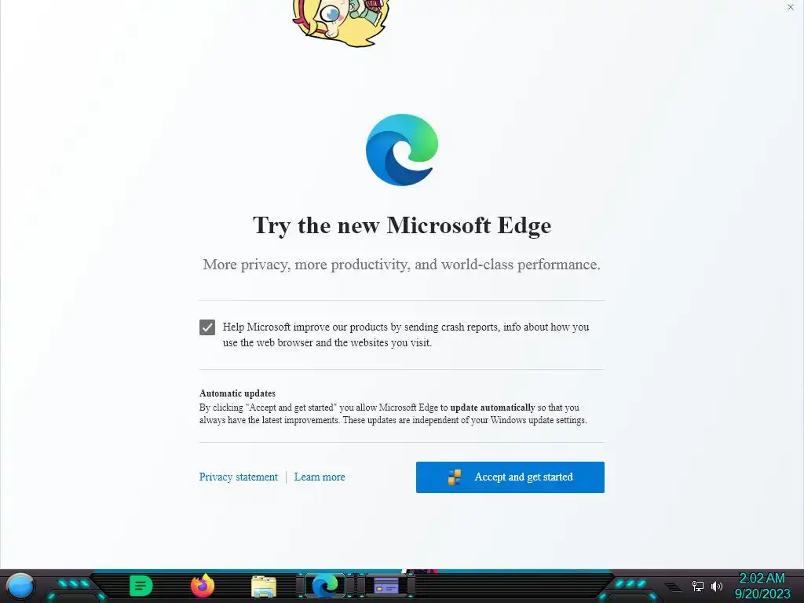Uncheck the Help Microsoft improve checkbox
The height and width of the screenshot is (603, 804).
point(207,327)
